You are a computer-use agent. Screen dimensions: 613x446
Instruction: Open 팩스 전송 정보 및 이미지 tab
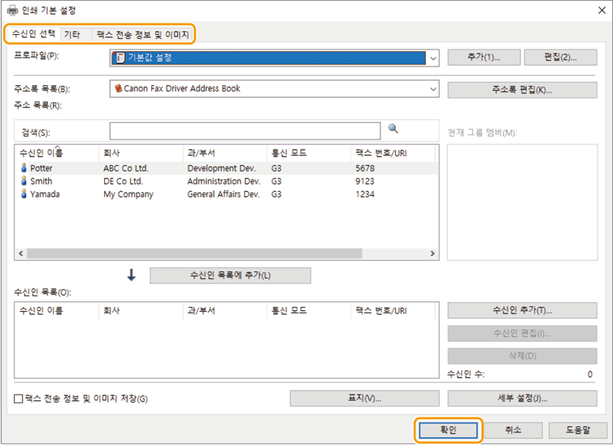tap(142, 35)
